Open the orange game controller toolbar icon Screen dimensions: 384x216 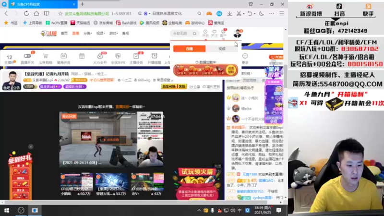[209, 13]
